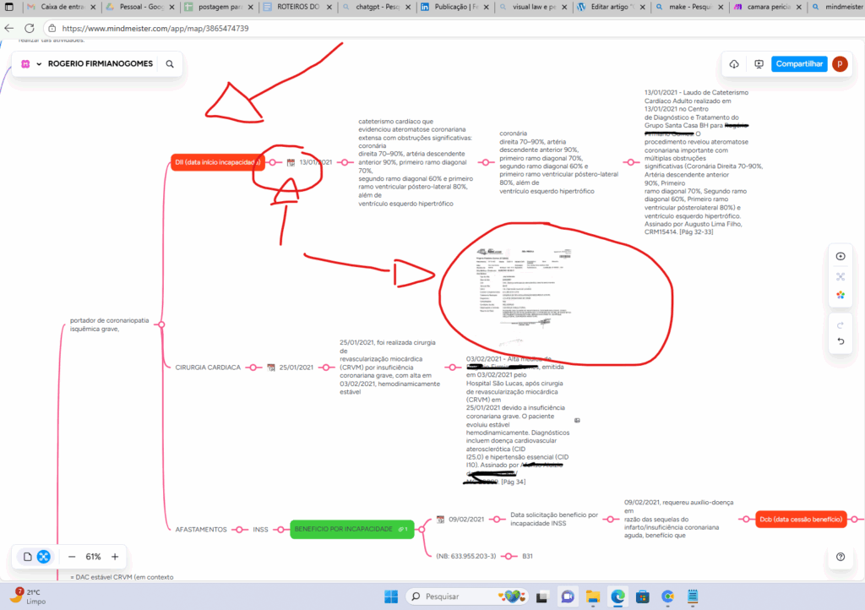Switch to outline view mode
The width and height of the screenshot is (865, 610).
28,557
